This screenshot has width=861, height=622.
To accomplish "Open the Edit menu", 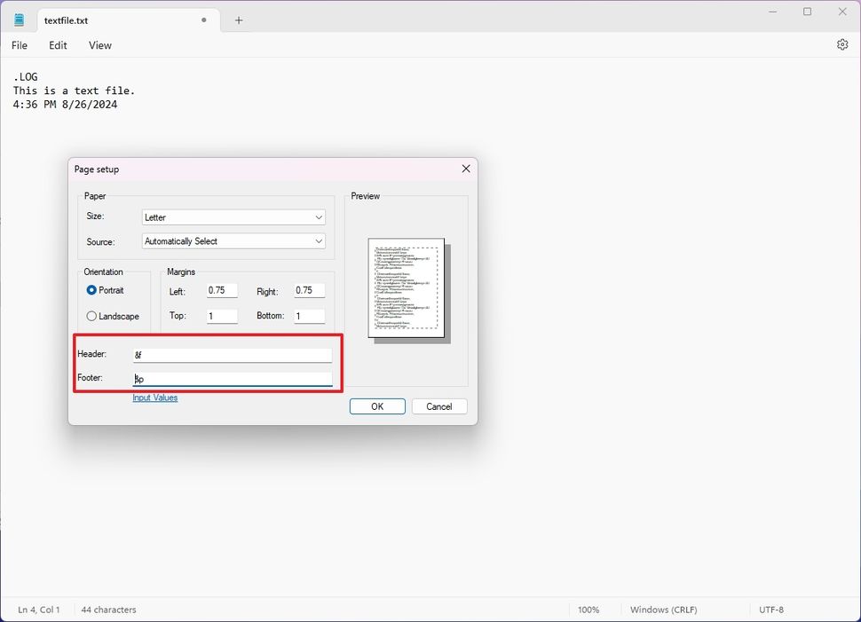I will (x=57, y=45).
